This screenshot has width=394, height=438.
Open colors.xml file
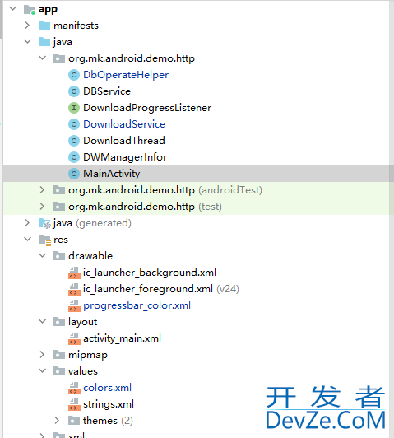point(108,388)
